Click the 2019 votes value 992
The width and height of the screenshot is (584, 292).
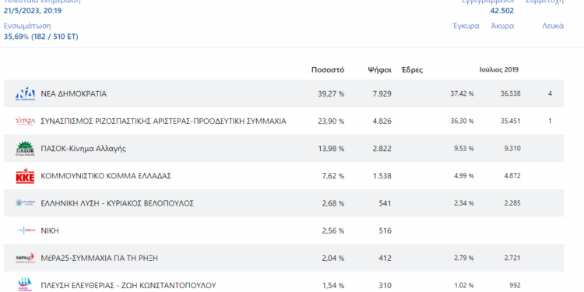[x=515, y=286]
